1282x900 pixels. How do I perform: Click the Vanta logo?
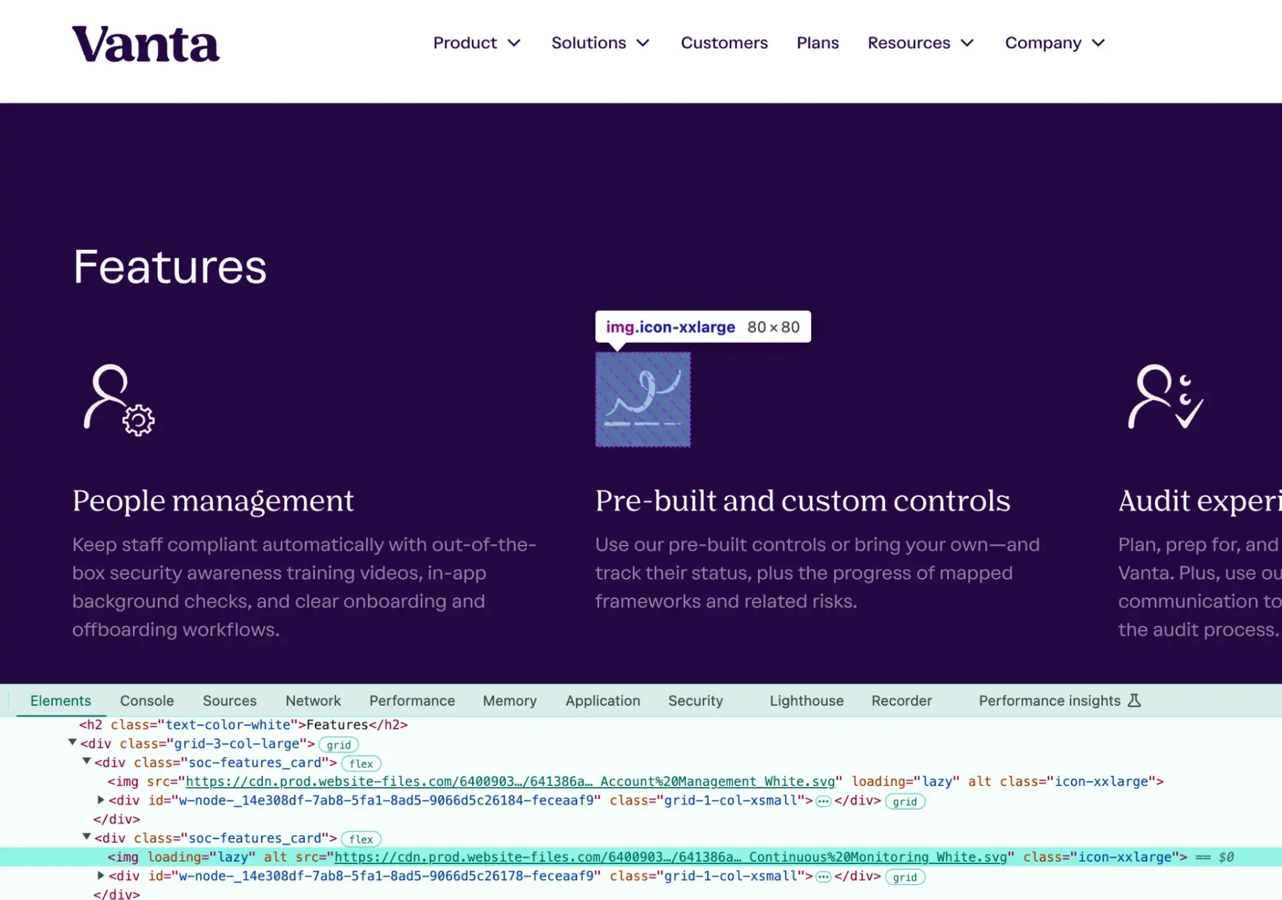pyautogui.click(x=146, y=44)
